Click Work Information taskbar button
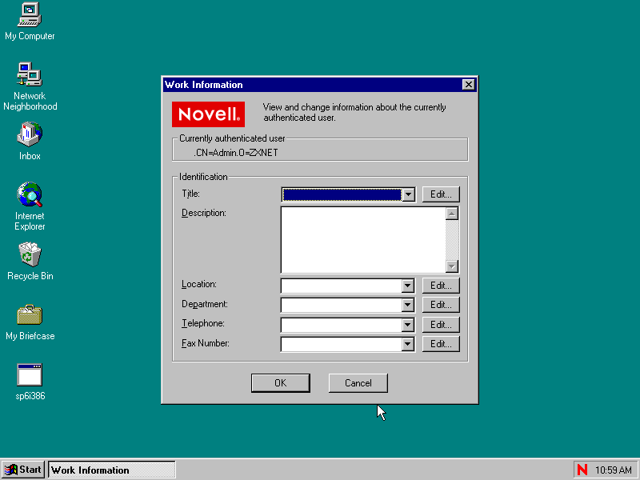640x480 pixels. tap(112, 470)
